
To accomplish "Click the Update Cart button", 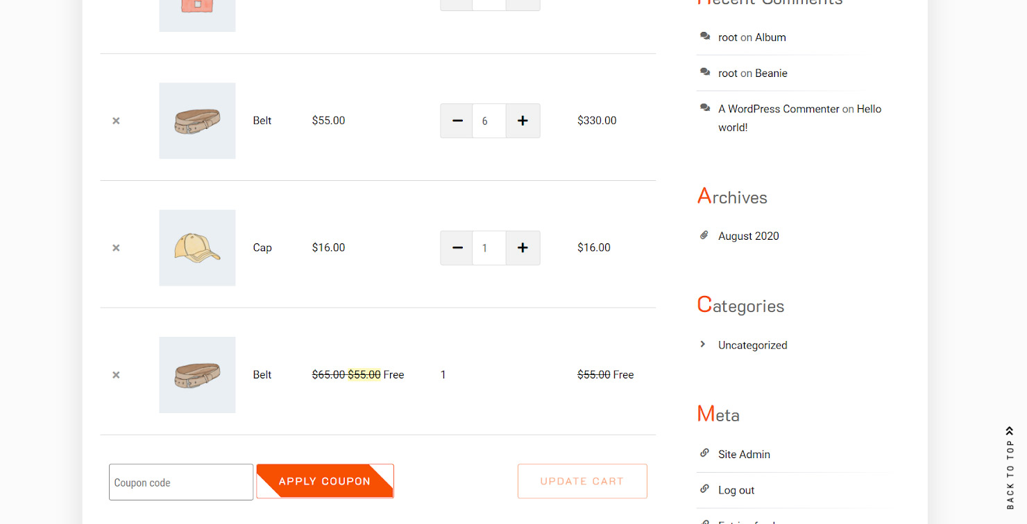I will click(582, 481).
